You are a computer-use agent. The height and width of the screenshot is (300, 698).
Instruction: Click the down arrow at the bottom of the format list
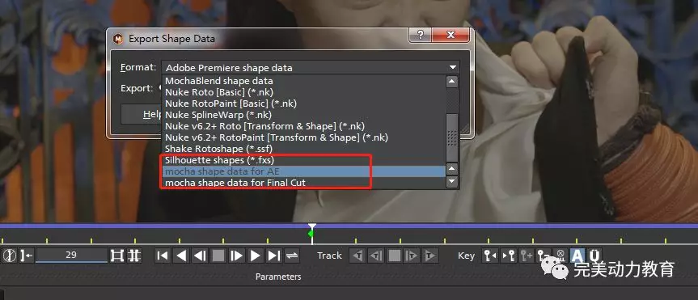[452, 181]
